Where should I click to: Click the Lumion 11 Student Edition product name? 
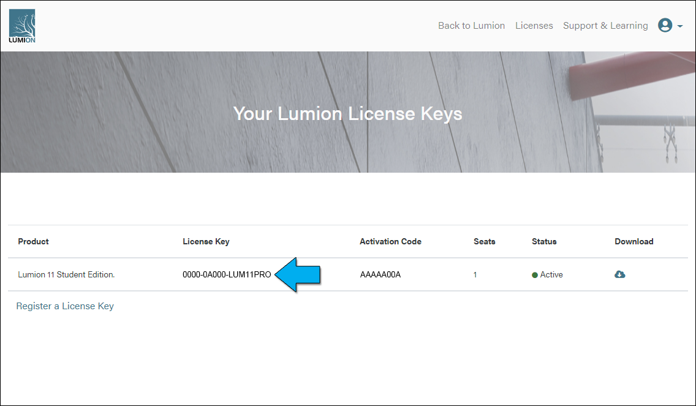pyautogui.click(x=66, y=275)
